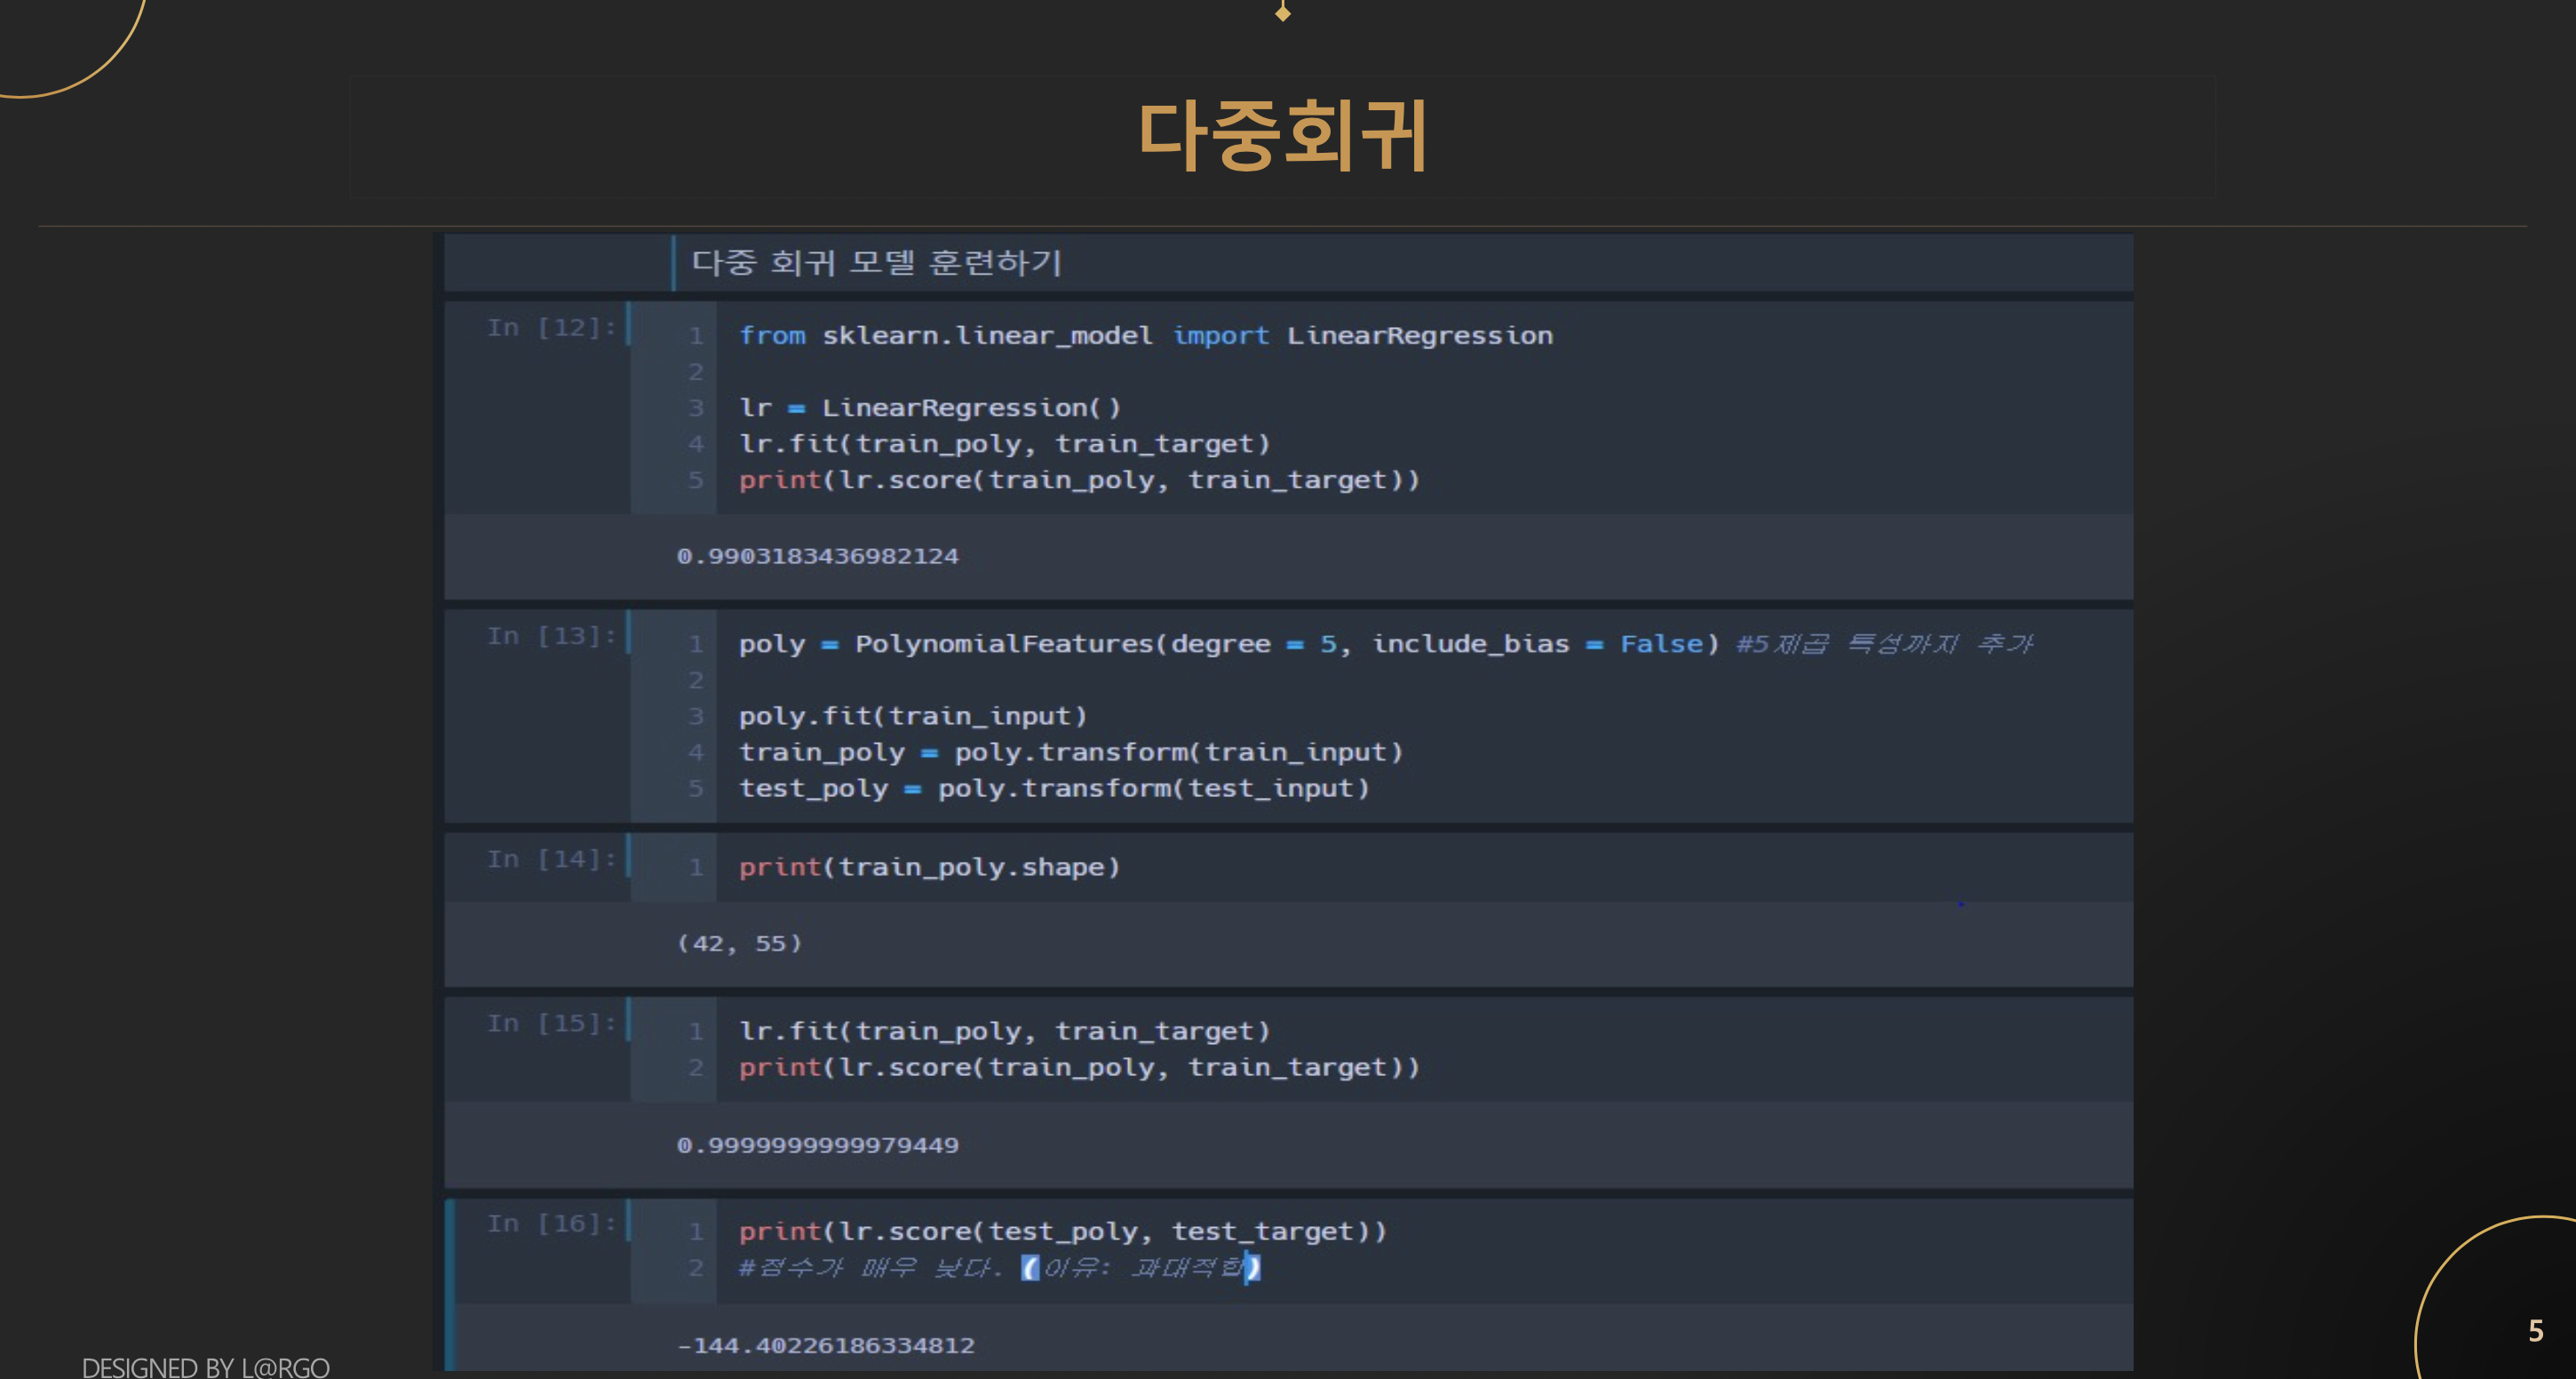Select the In [14] cell prompt
The width and height of the screenshot is (2576, 1379).
click(551, 859)
